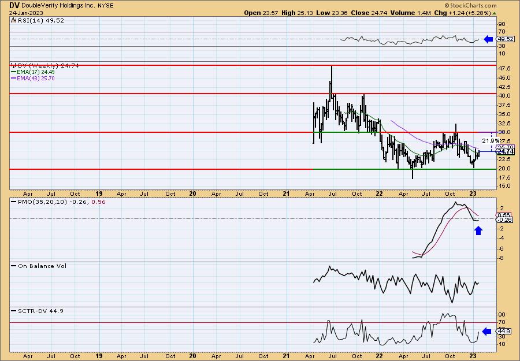Screen dimensions: 520x361
Task: Click the Volume 1.4M value
Action: click(410, 13)
